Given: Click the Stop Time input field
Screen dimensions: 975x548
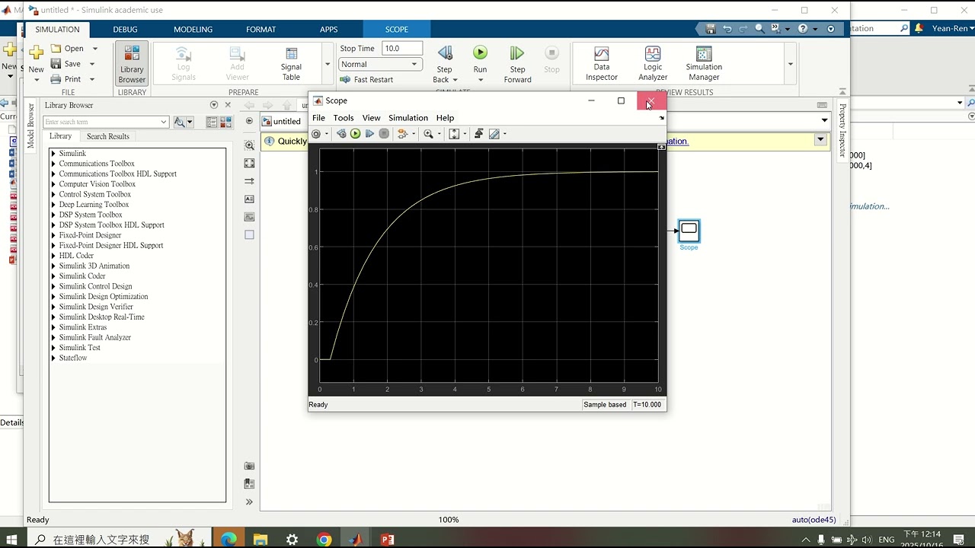Looking at the screenshot, I should click(x=401, y=48).
